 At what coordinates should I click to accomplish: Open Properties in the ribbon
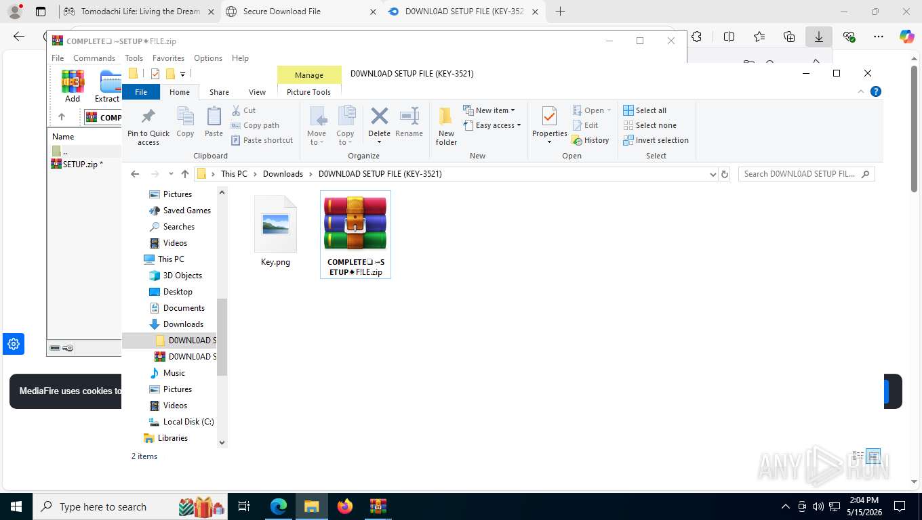[549, 126]
